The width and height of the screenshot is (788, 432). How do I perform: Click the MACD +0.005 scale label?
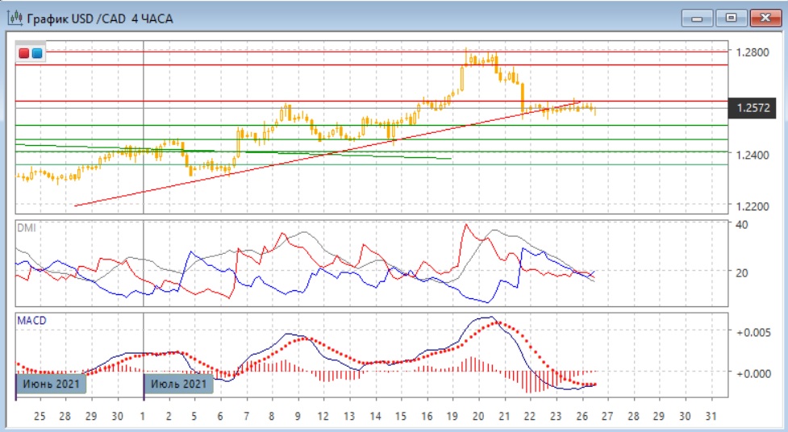[x=754, y=331]
